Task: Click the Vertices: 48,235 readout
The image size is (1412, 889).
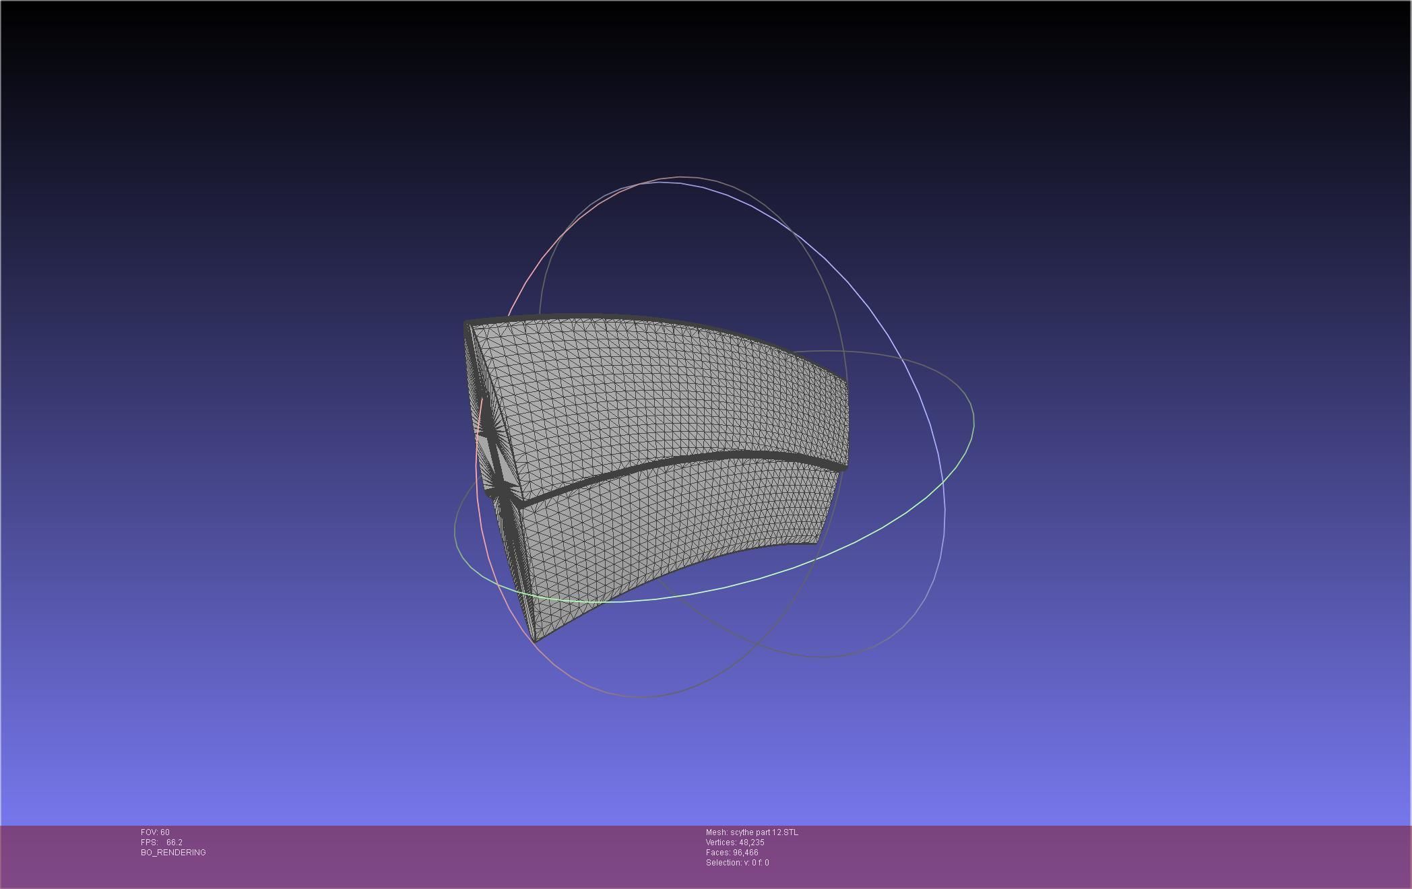Action: pyautogui.click(x=735, y=843)
